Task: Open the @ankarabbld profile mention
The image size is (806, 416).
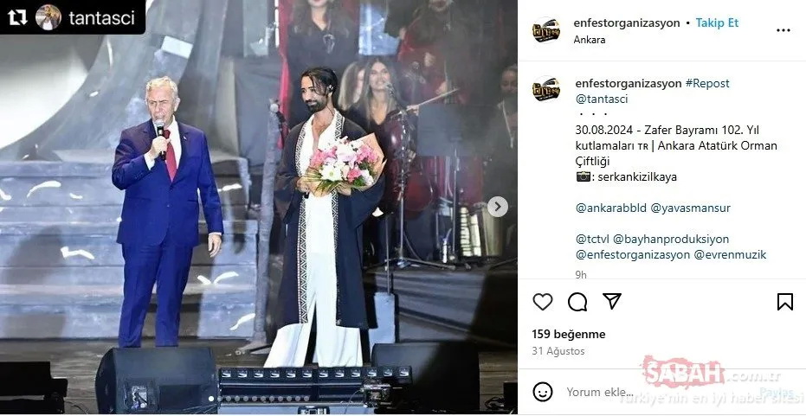Action: (611, 208)
